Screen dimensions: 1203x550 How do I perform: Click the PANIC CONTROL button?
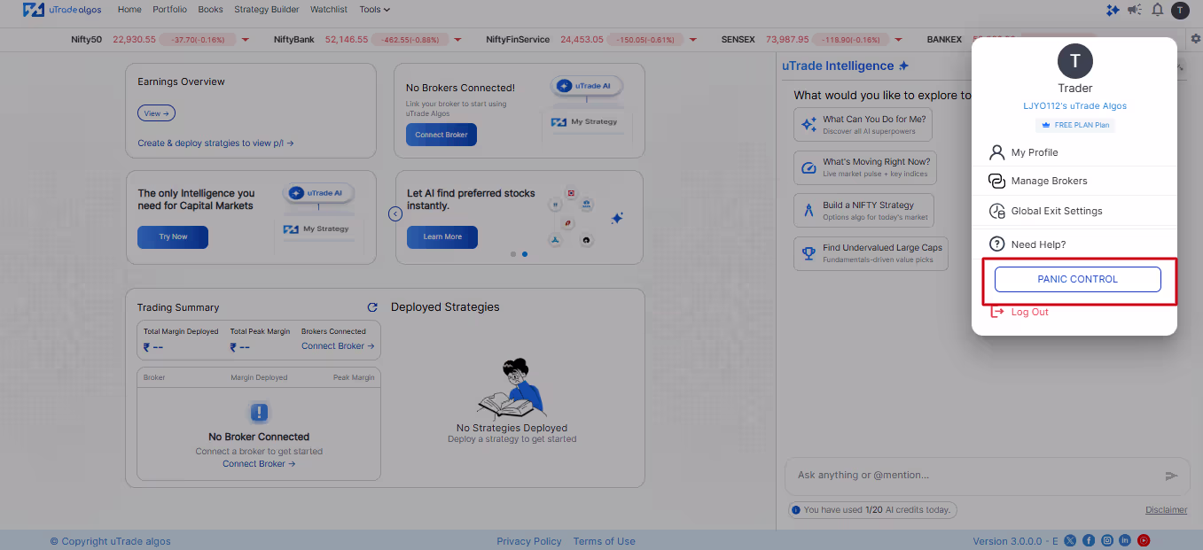point(1077,279)
